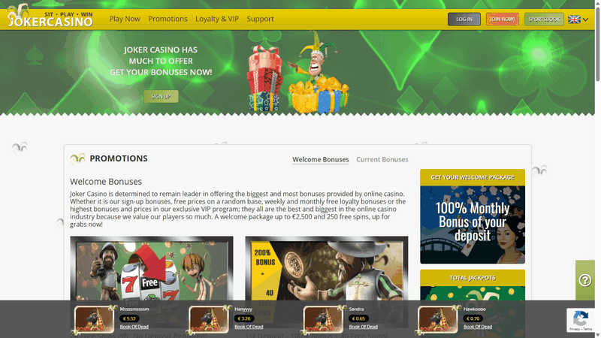
Task: Click Msssssmssssm's Book Of Dead game icon
Action: [95, 319]
